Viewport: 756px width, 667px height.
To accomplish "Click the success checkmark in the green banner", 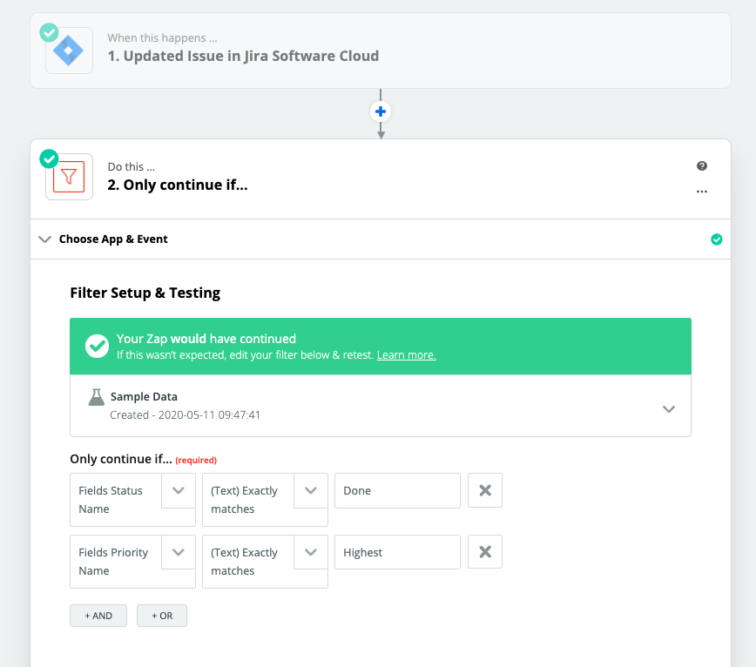I will tap(97, 345).
